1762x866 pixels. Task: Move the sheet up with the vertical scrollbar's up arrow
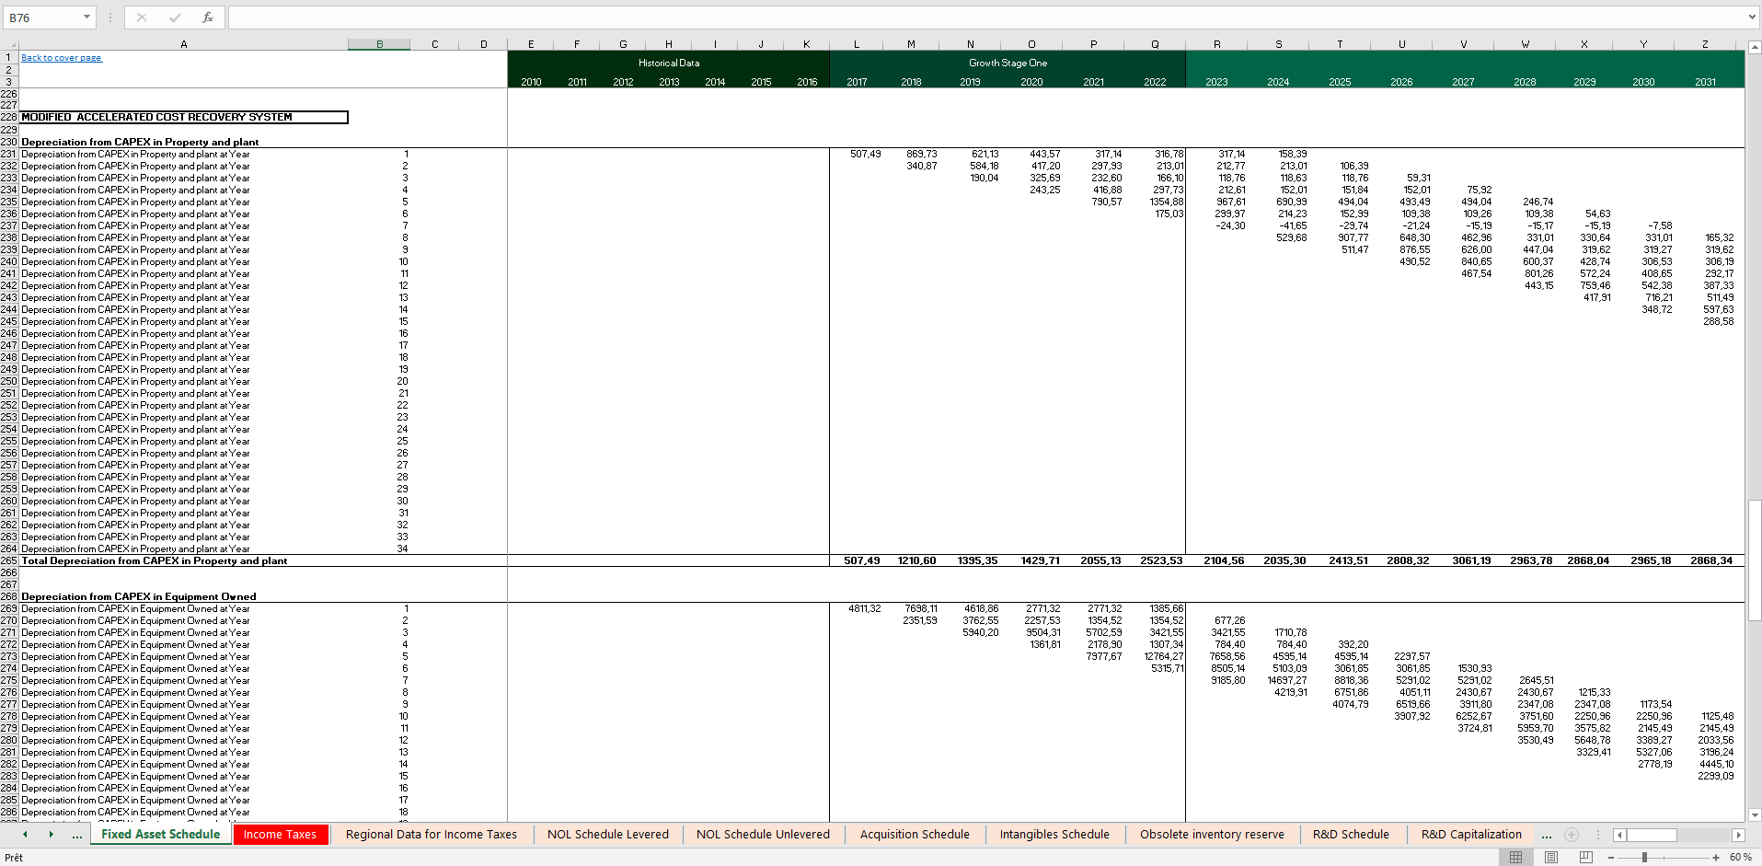[x=1755, y=46]
